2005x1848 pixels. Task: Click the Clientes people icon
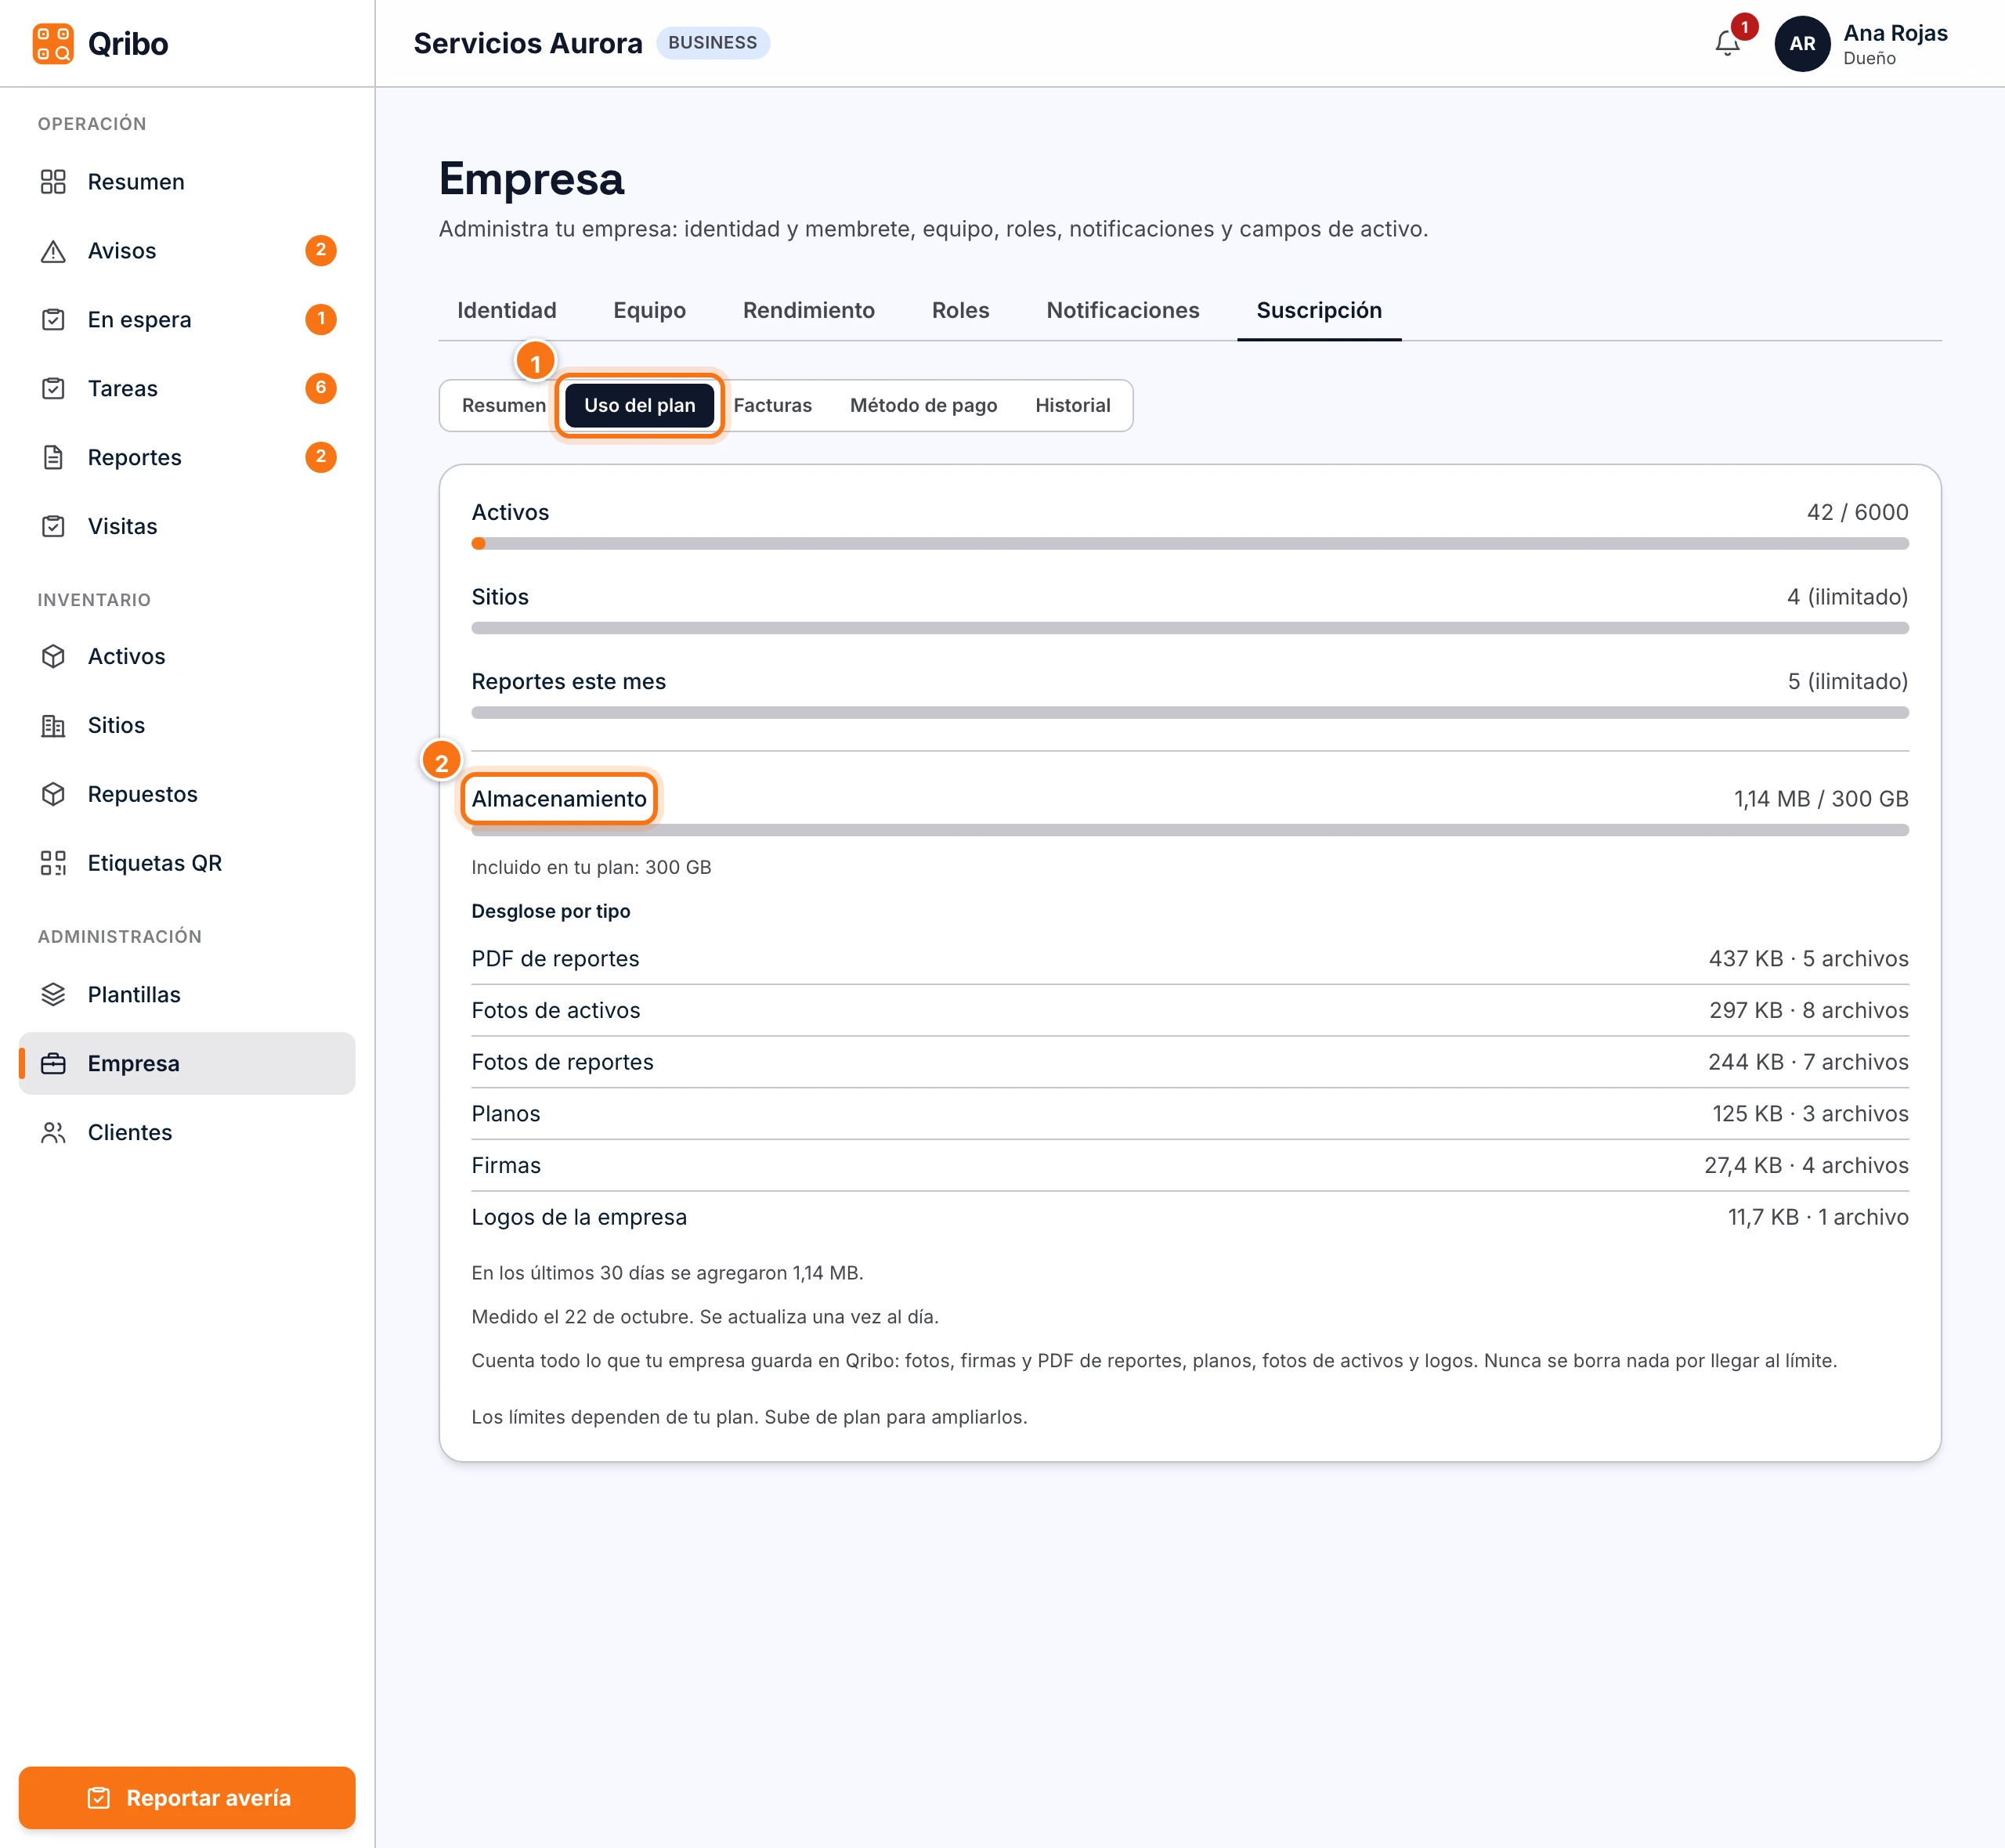(53, 1133)
